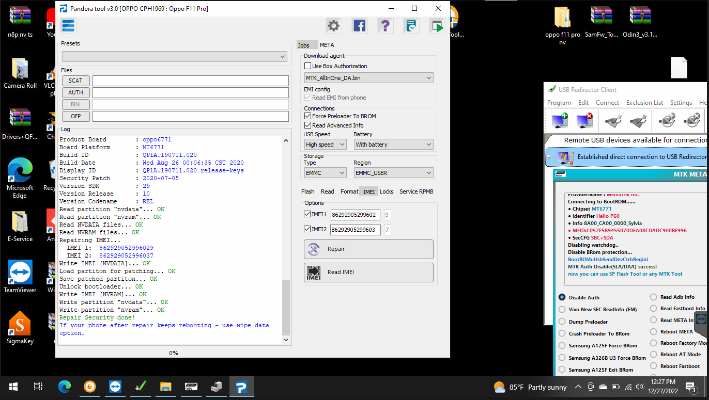Select the 'n8p nv ts' archive icon
Image resolution: width=709 pixels, height=400 pixels.
coord(20,23)
